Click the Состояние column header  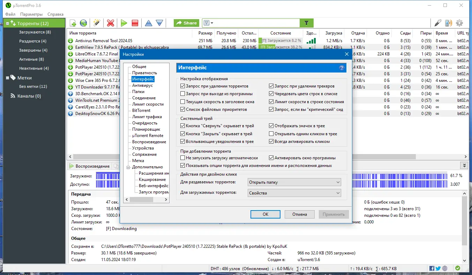click(x=280, y=33)
